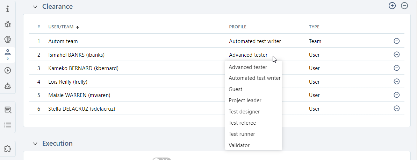The height and width of the screenshot is (160, 417).
Task: Add a clearance with the plus icon
Action: (x=392, y=6)
